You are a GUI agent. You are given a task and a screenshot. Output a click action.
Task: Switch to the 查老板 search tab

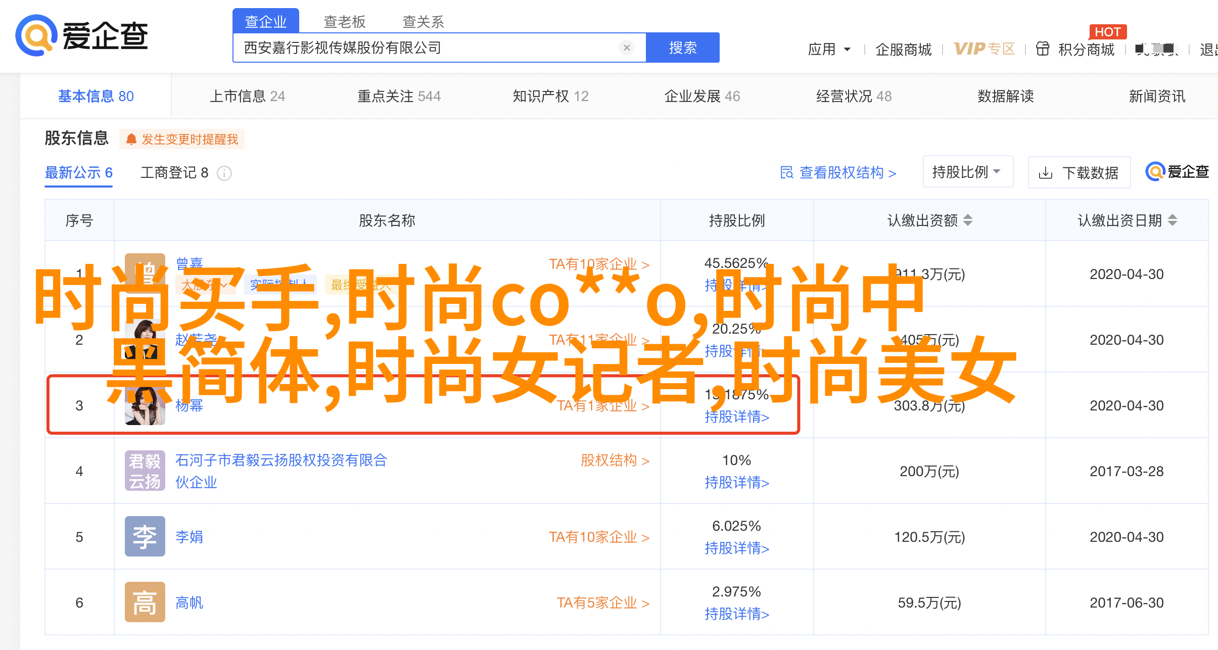point(345,21)
